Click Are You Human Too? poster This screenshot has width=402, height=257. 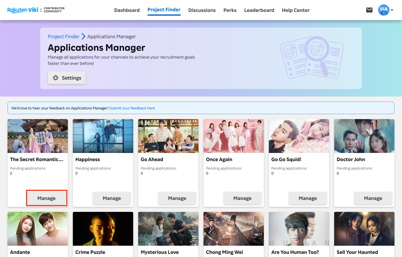click(x=299, y=229)
